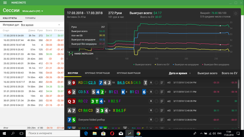Click the R replayer button for the 99 hand

pos(151,82)
